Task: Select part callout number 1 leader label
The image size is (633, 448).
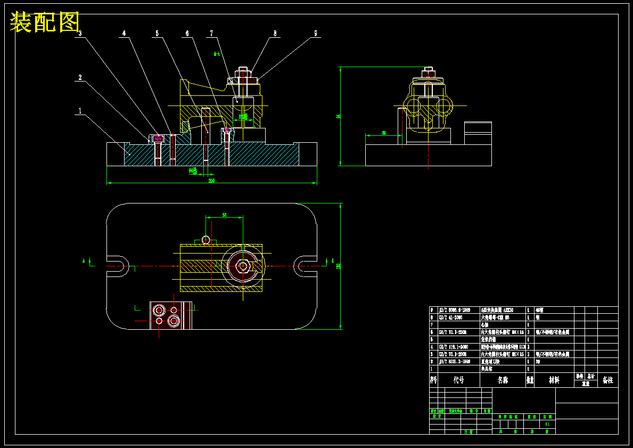Action: coord(80,110)
